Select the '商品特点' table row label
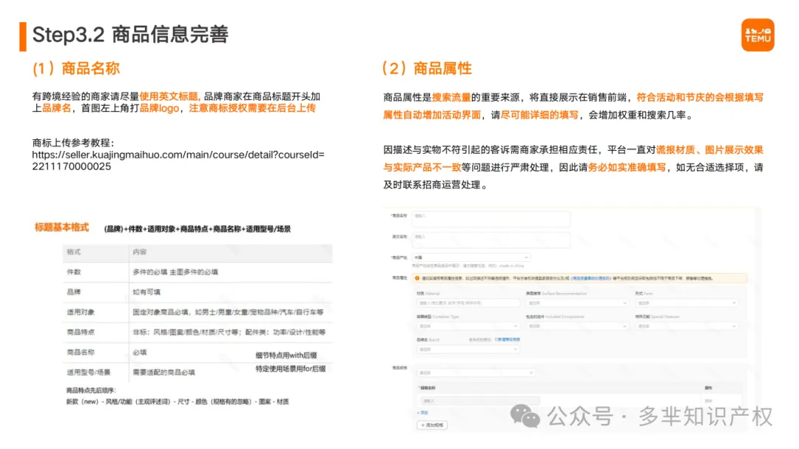This screenshot has width=799, height=449. coord(81,332)
